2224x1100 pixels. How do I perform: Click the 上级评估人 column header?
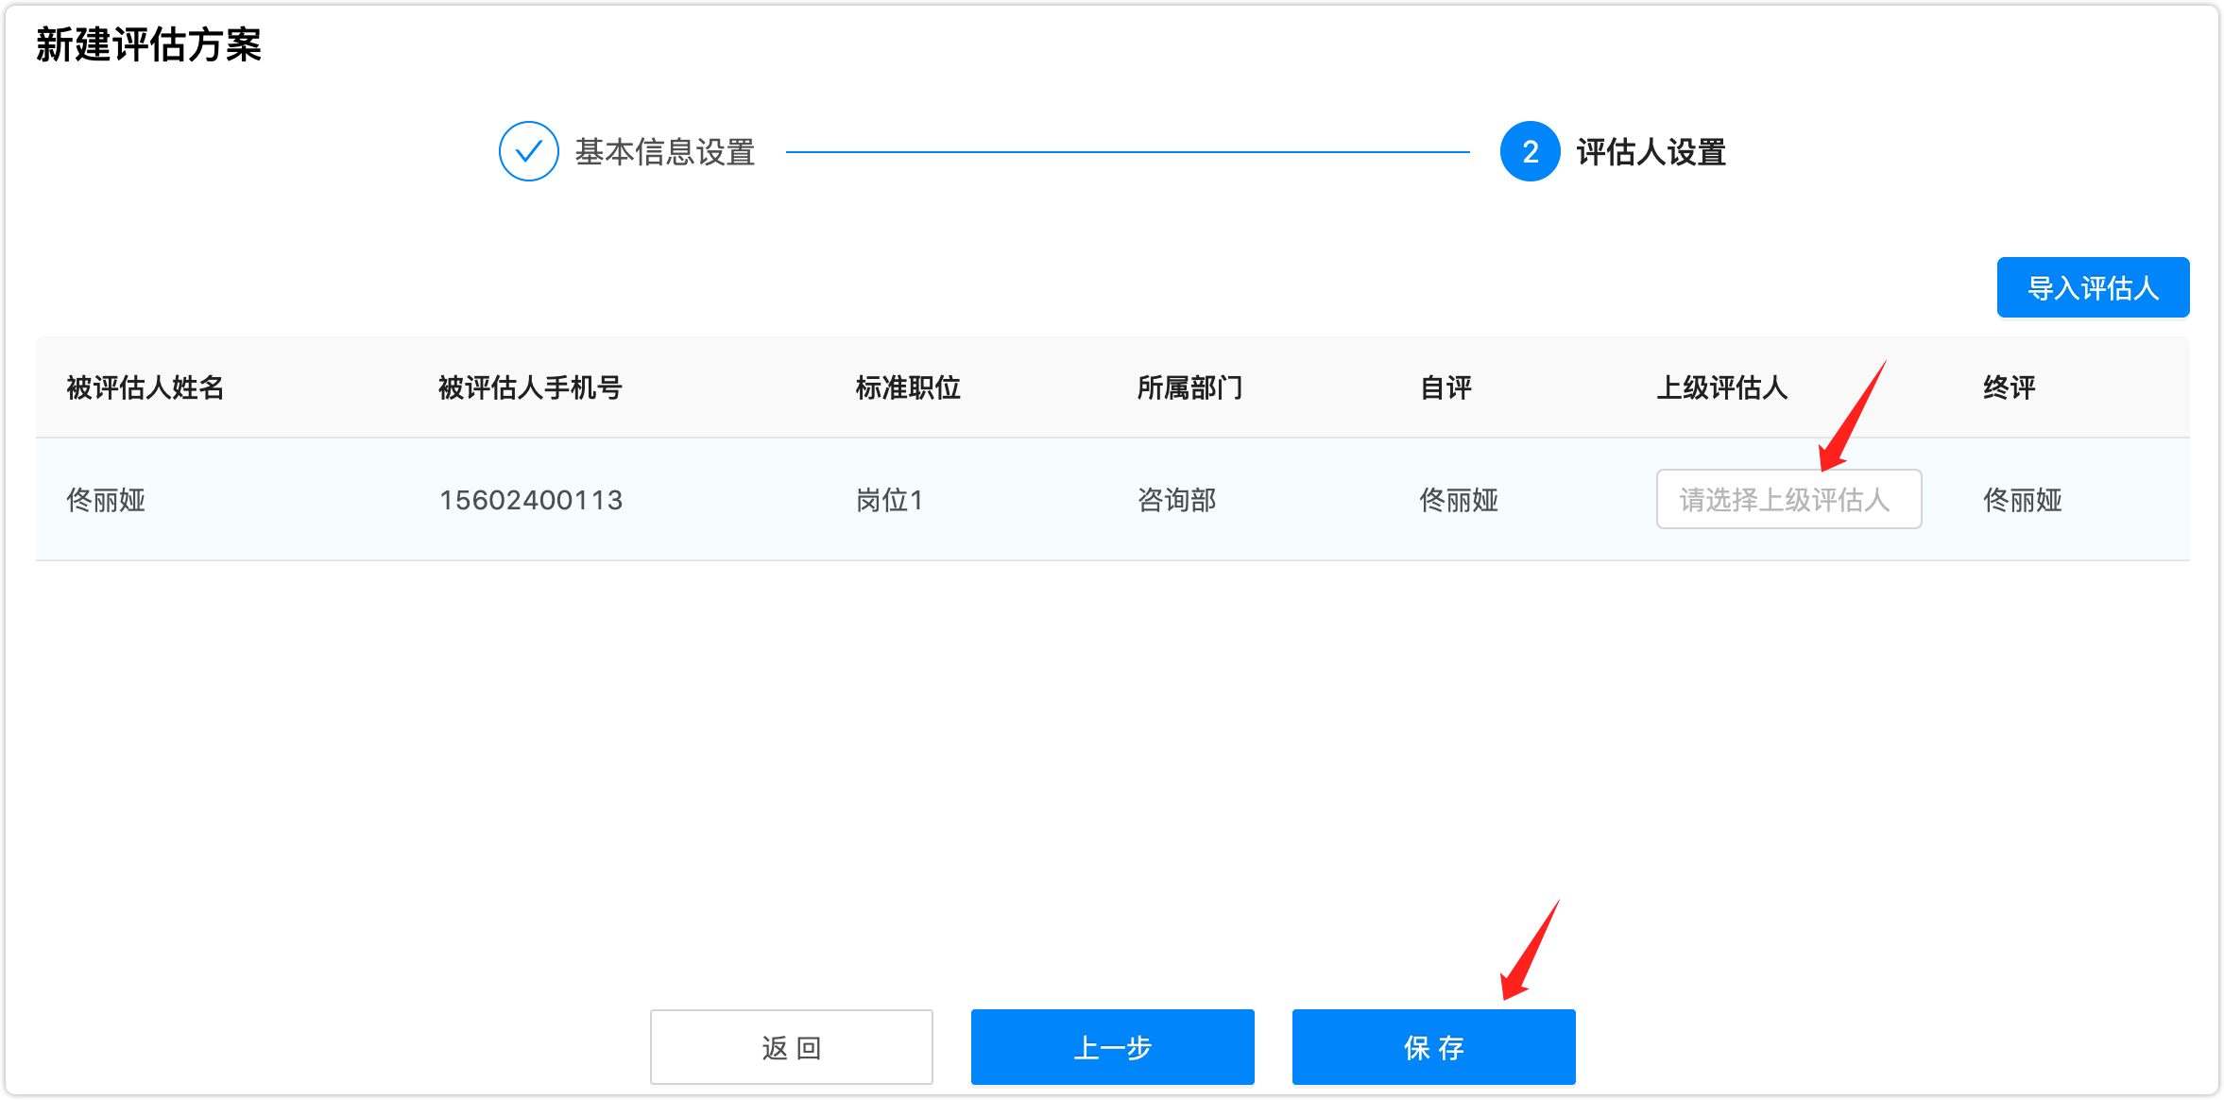[x=1721, y=387]
